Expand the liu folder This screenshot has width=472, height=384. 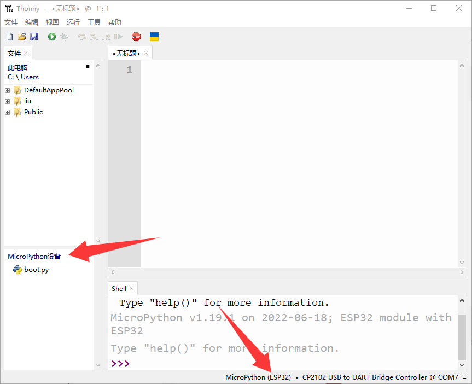8,102
